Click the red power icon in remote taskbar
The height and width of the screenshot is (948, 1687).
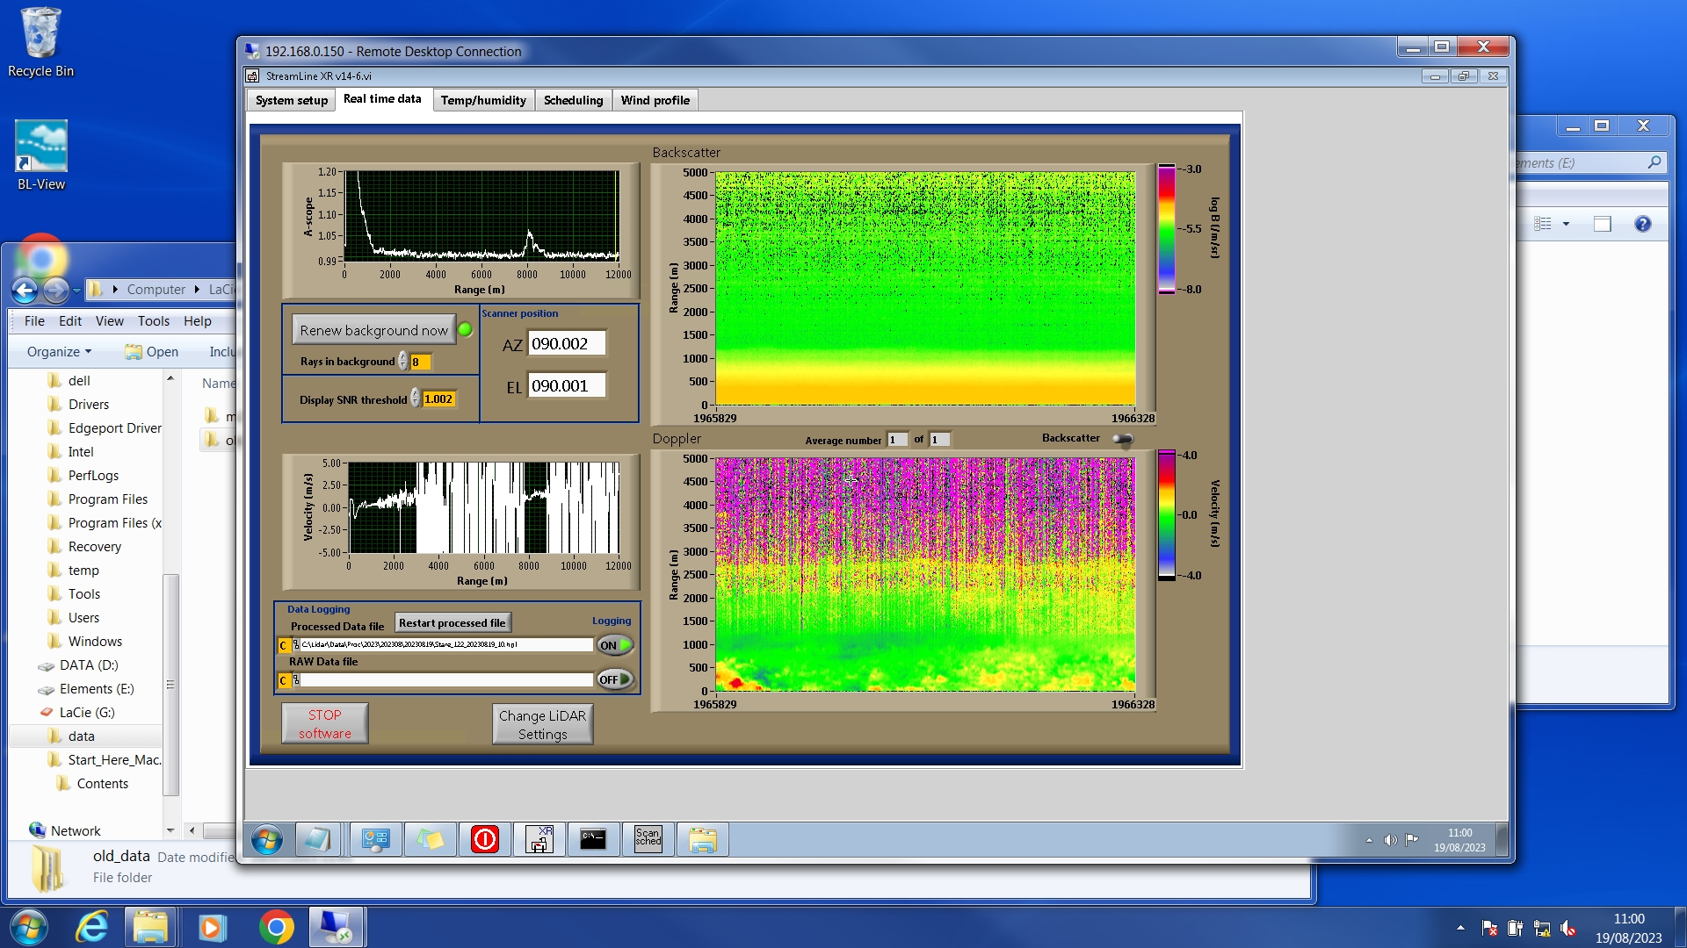(x=484, y=840)
